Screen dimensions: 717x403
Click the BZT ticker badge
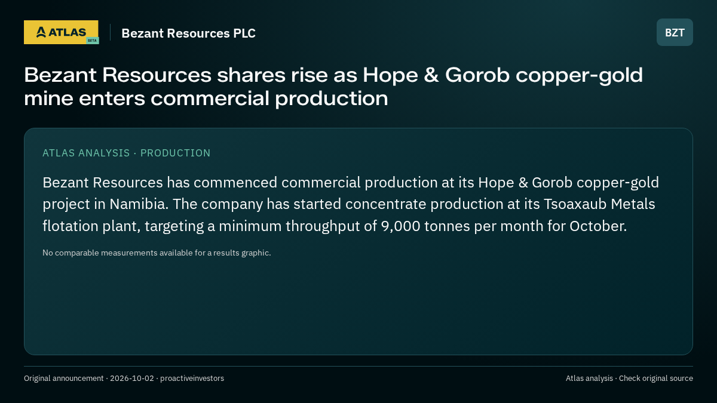coord(675,32)
